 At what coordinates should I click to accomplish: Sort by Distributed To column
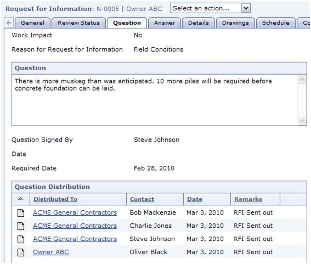pos(55,199)
